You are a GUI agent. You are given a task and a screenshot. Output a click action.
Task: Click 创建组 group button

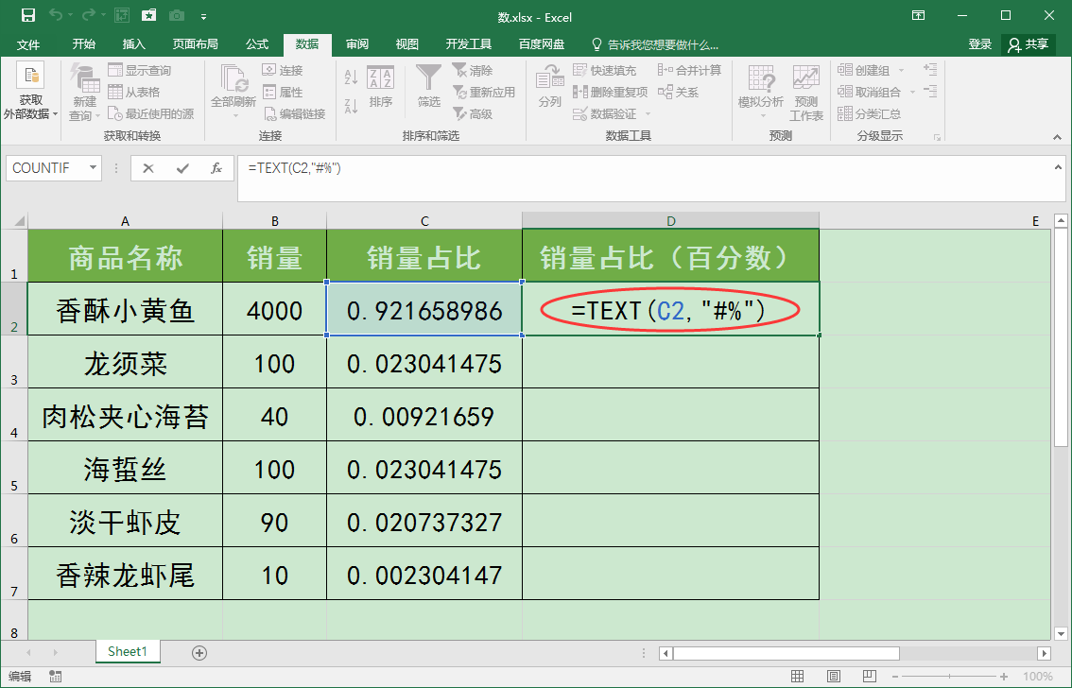(863, 70)
